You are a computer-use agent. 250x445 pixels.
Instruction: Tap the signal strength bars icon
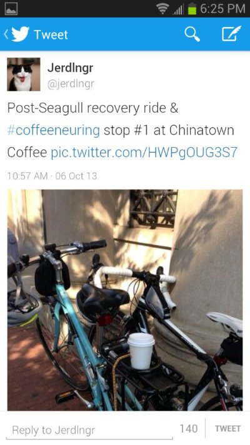click(x=178, y=9)
